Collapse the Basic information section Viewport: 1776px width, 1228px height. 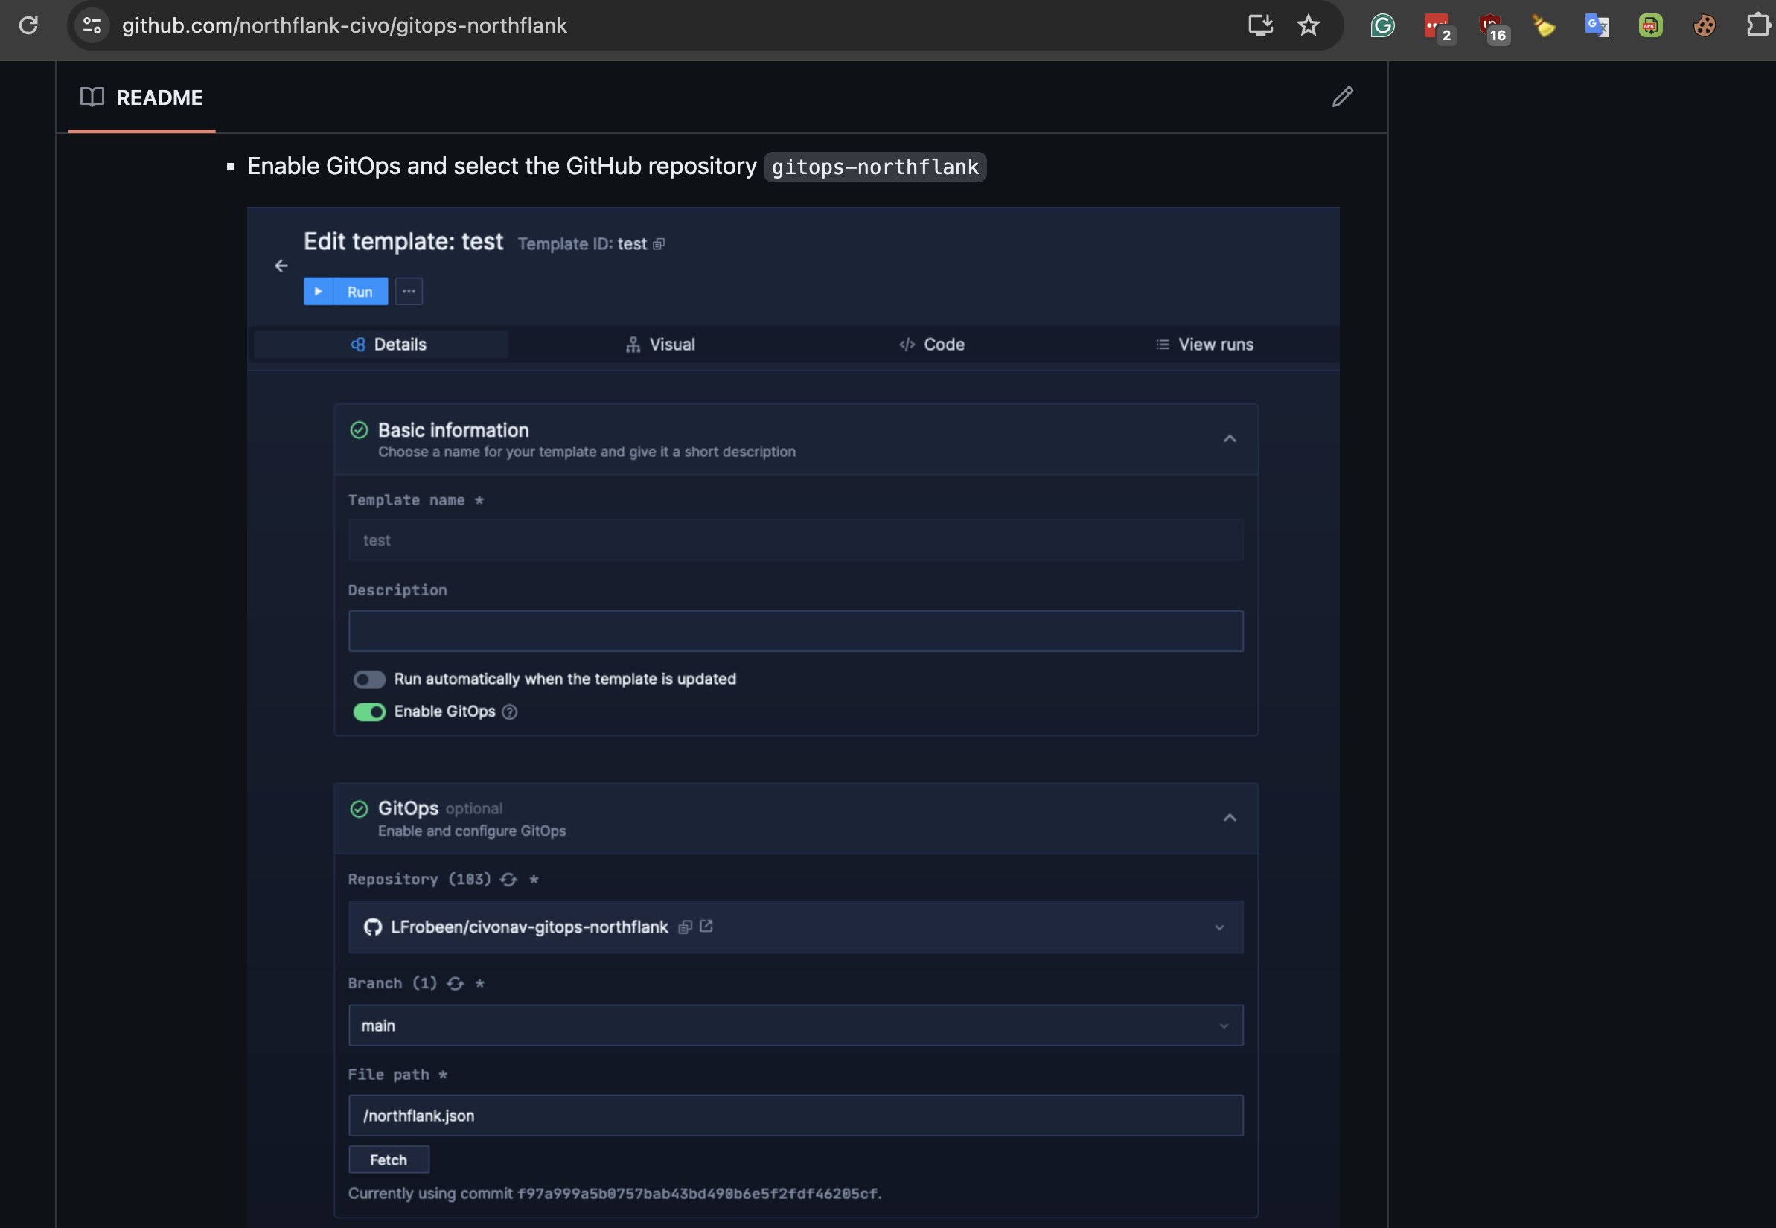click(1230, 438)
